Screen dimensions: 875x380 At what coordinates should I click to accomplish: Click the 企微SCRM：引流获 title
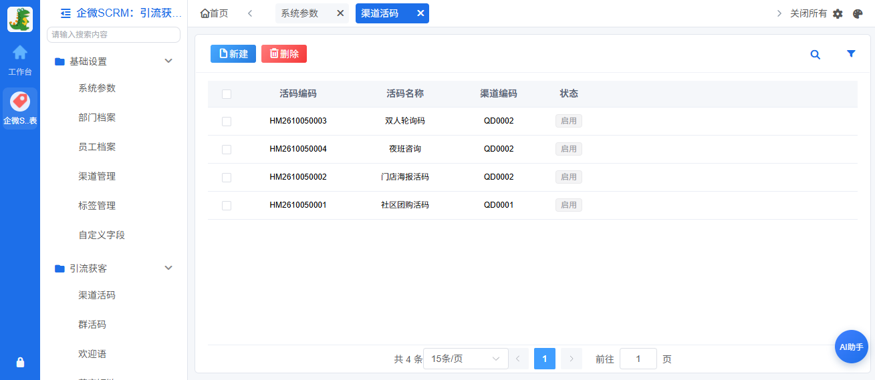(129, 13)
